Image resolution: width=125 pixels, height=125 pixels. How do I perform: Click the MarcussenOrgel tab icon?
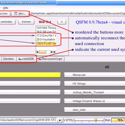tap(40, 59)
